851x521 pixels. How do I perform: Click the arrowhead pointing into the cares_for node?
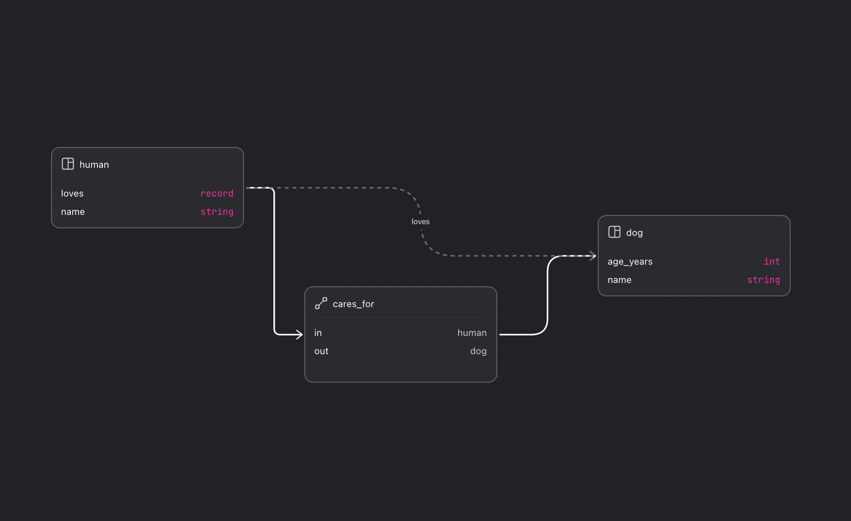(x=299, y=334)
